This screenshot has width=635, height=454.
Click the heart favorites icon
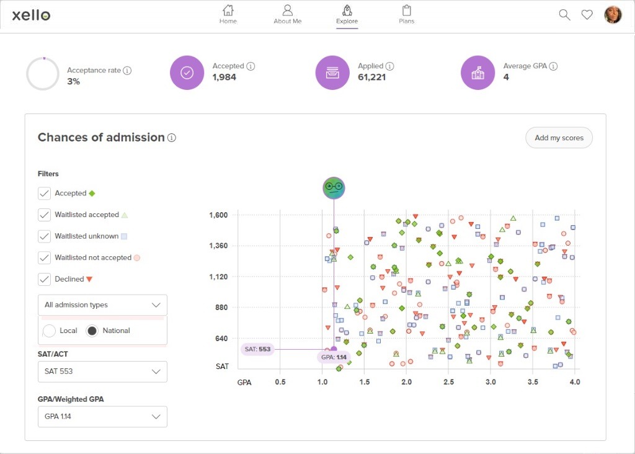pos(587,14)
